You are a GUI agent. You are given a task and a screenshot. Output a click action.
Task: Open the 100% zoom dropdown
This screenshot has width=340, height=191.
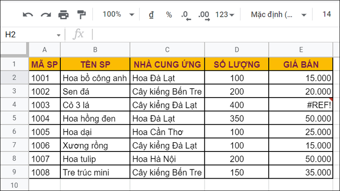118,14
